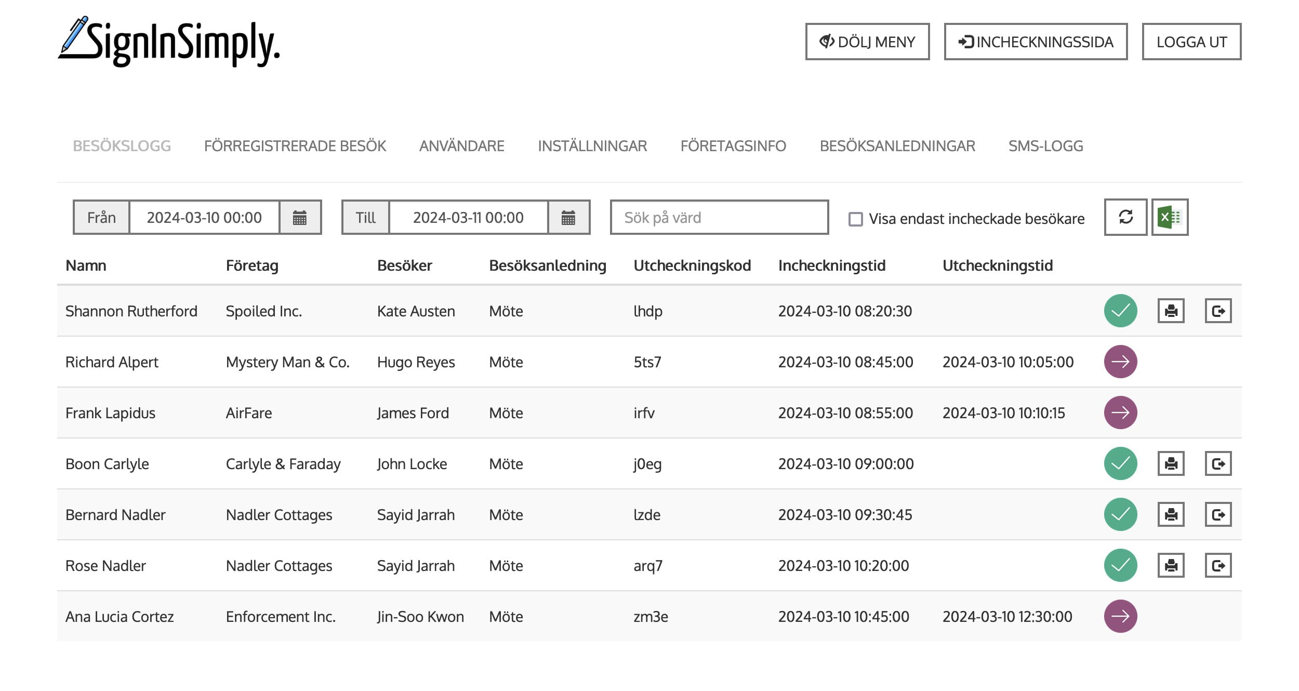This screenshot has width=1299, height=691.
Task: Hide the menu with DÖLJ MENY
Action: pos(867,42)
